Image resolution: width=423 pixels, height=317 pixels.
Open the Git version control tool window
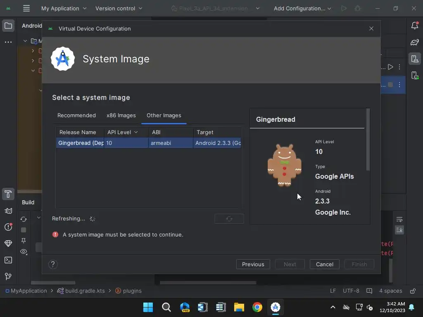(8, 276)
